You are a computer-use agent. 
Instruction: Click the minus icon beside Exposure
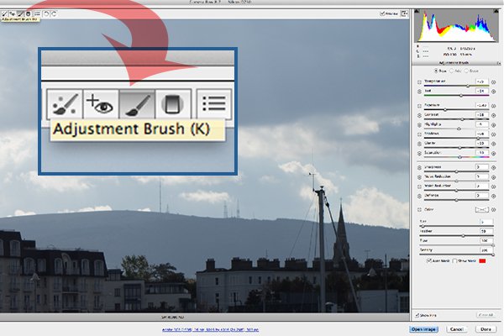pyautogui.click(x=419, y=106)
